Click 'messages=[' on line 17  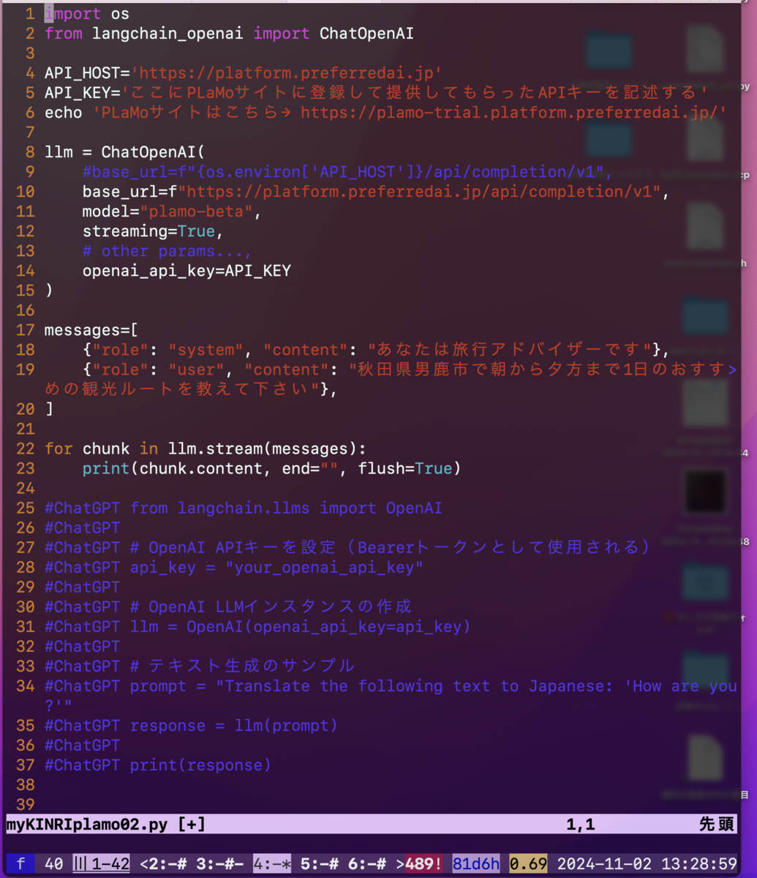[x=92, y=330]
